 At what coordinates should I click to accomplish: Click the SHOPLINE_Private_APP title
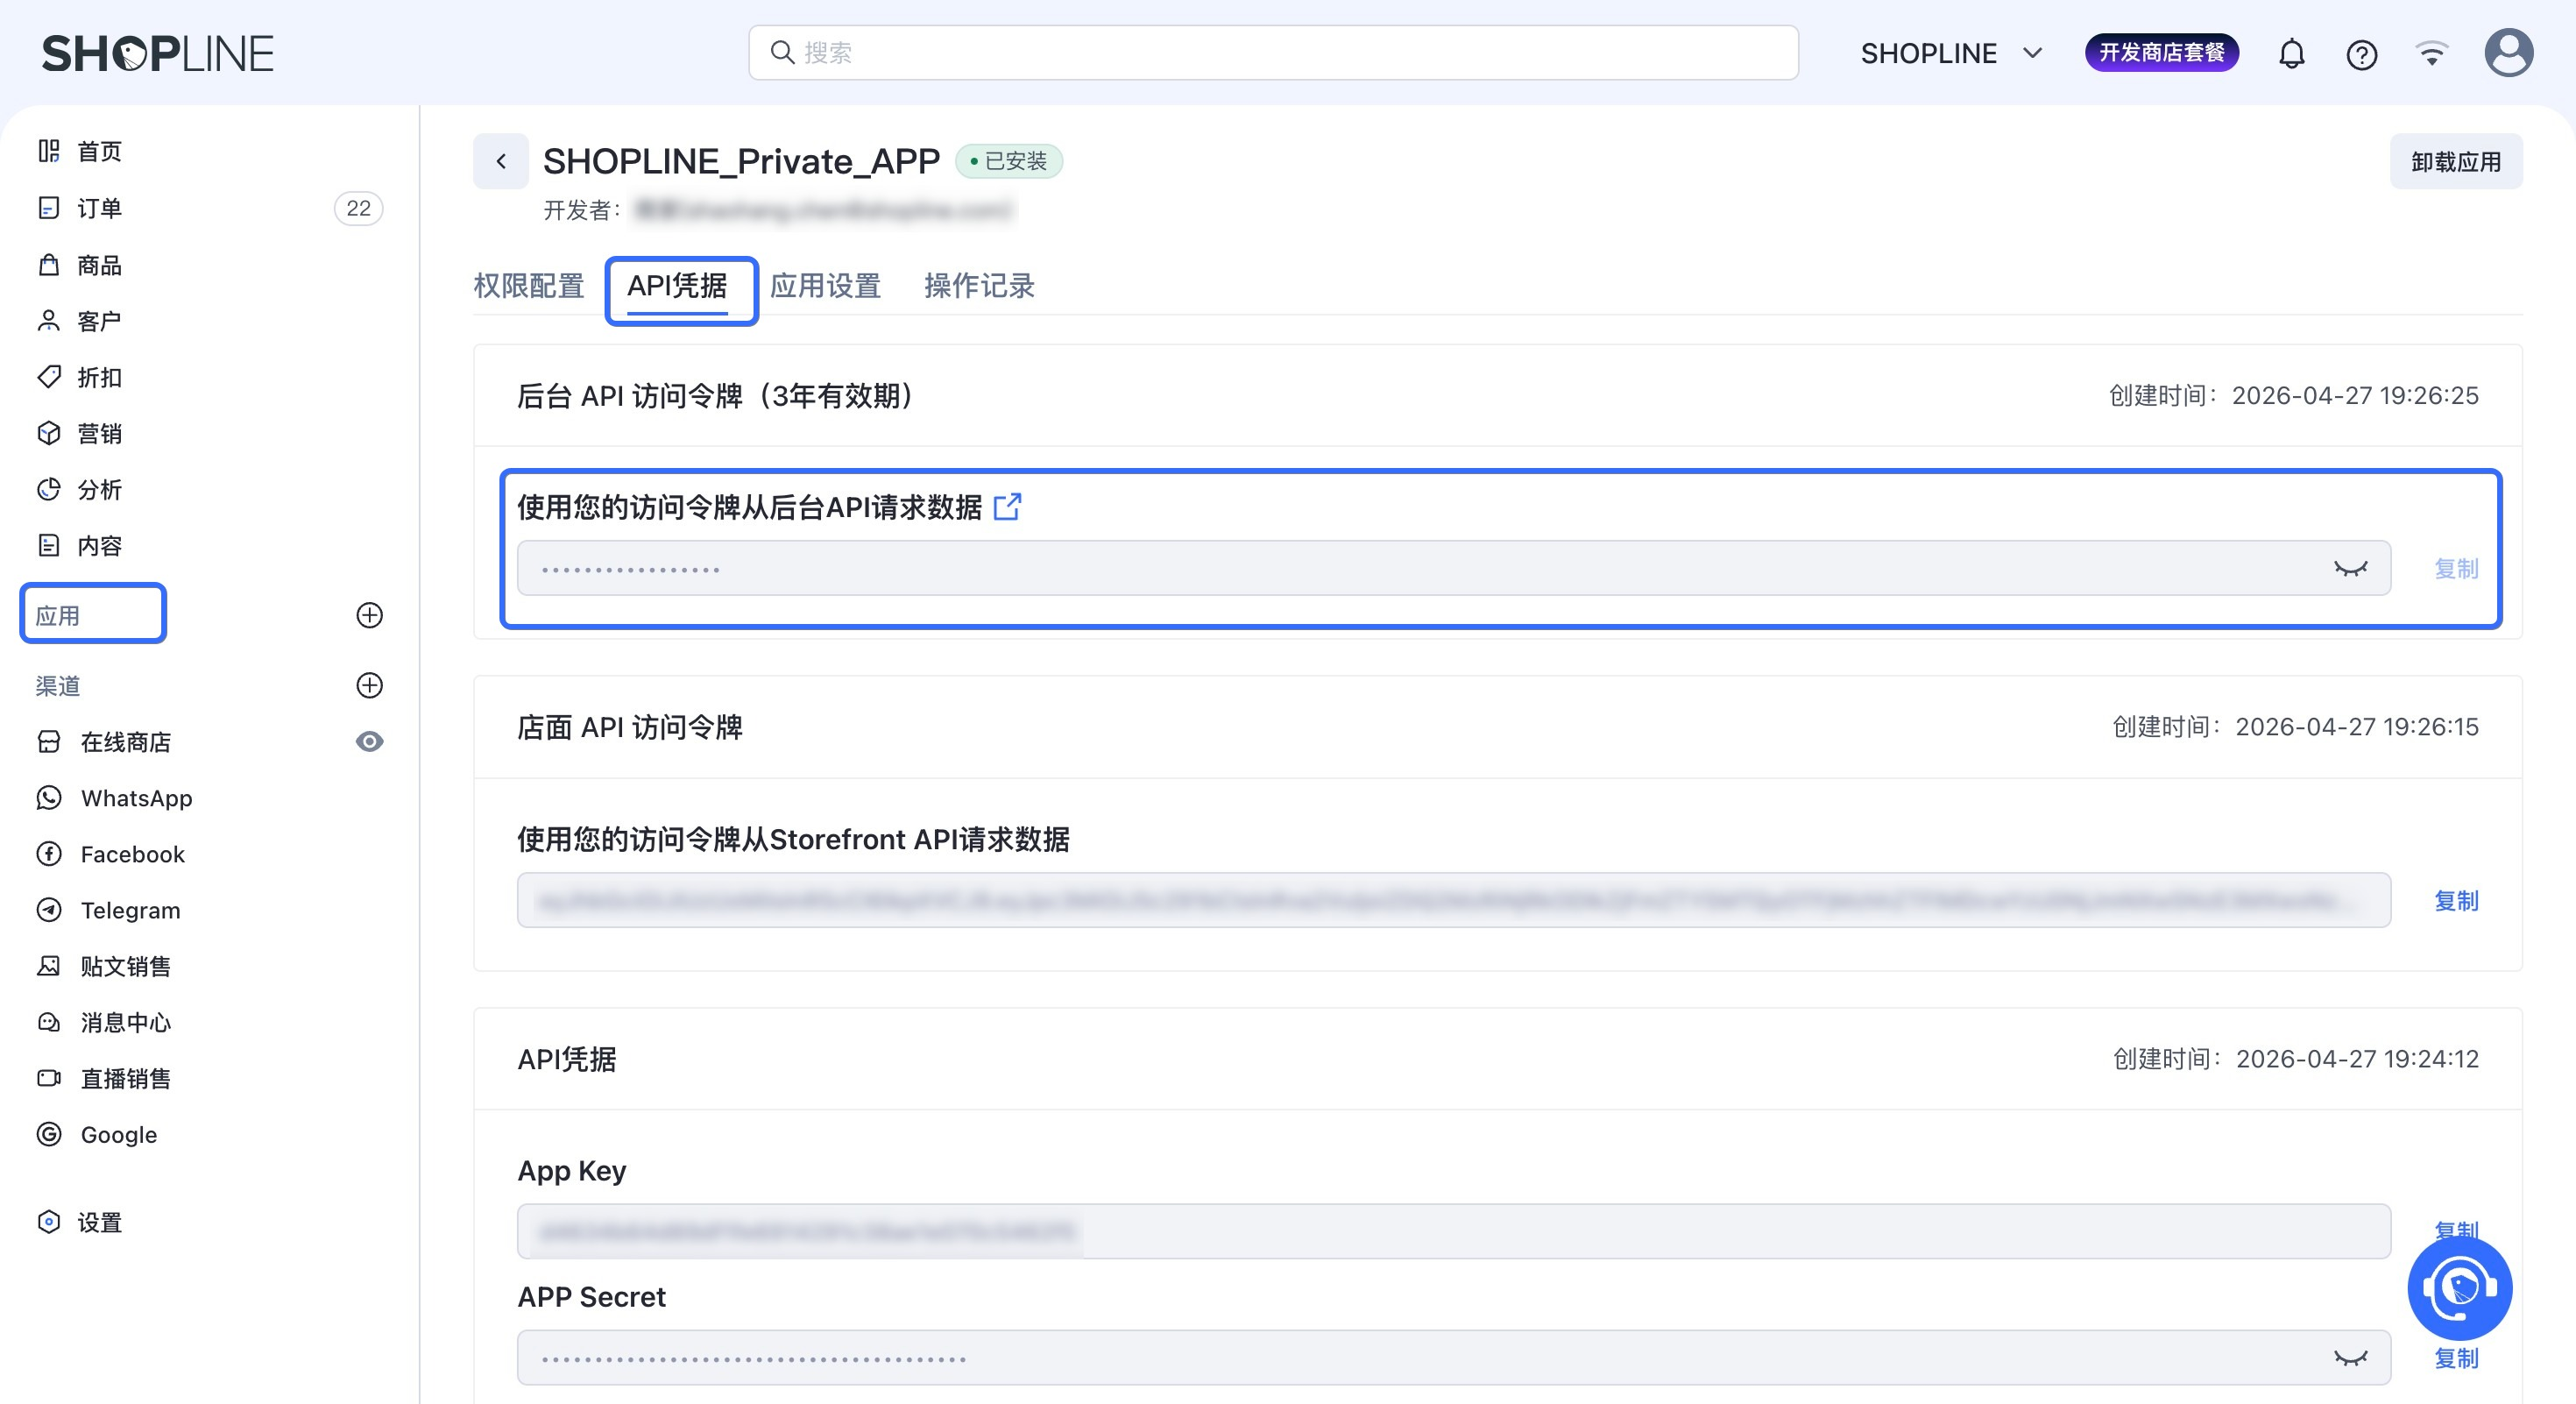(x=741, y=161)
